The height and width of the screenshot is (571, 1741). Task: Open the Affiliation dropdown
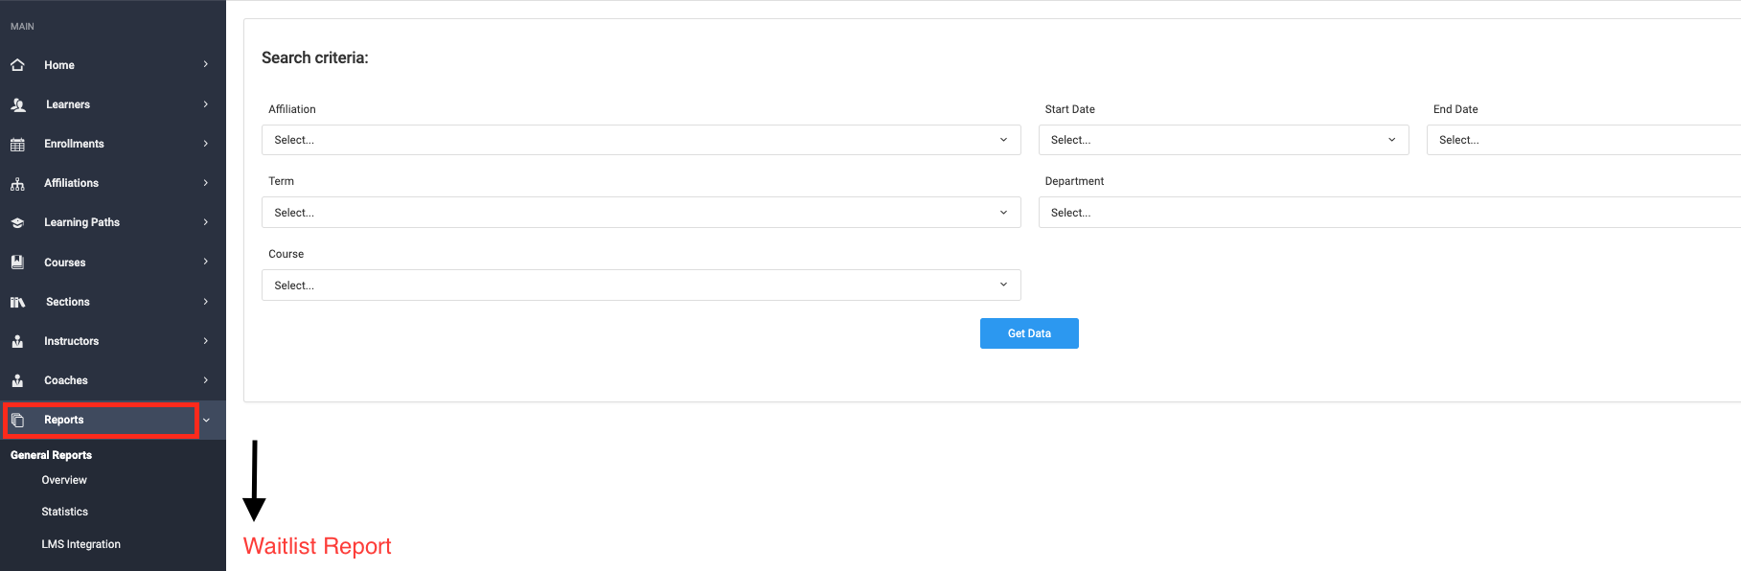(x=640, y=140)
